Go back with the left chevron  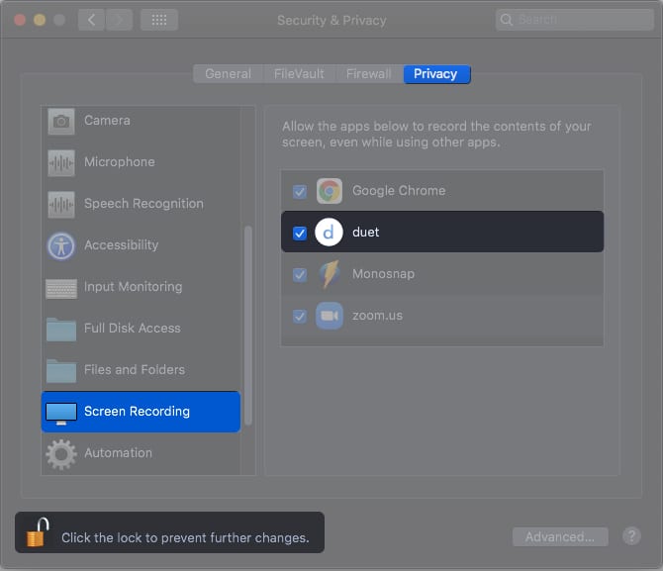pos(91,20)
